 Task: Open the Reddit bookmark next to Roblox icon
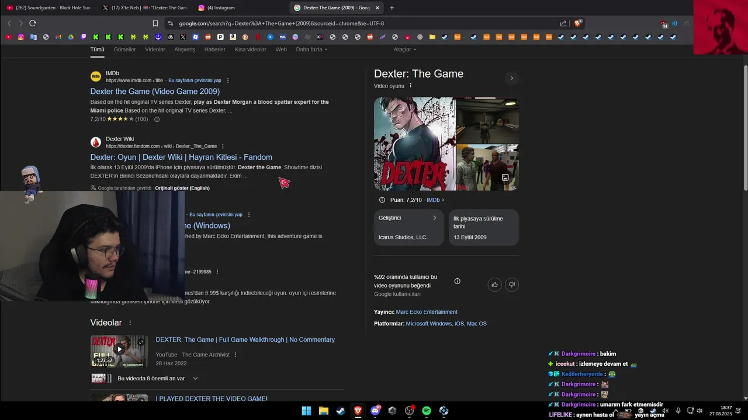(208, 37)
